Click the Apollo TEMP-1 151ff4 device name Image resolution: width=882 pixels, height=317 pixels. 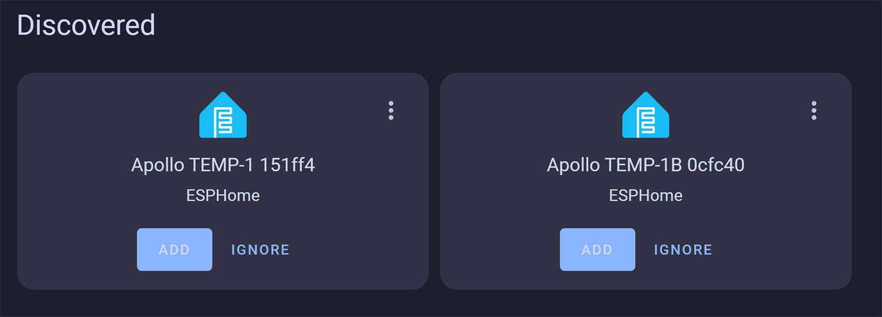(x=223, y=165)
